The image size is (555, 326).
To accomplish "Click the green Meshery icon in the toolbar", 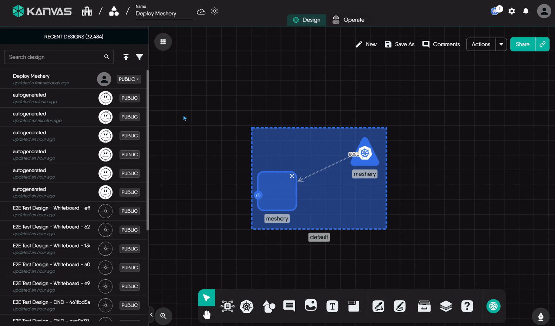I will pyautogui.click(x=493, y=306).
